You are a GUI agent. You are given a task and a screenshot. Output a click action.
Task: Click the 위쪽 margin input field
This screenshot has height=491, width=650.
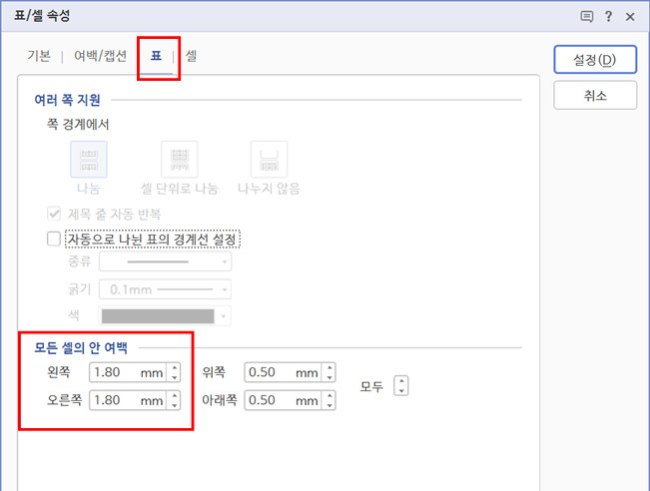click(283, 372)
